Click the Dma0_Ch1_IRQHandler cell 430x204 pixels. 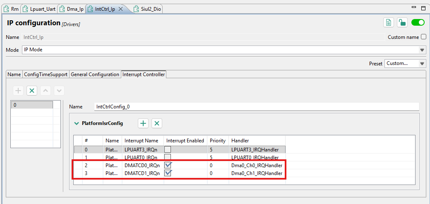(257, 173)
